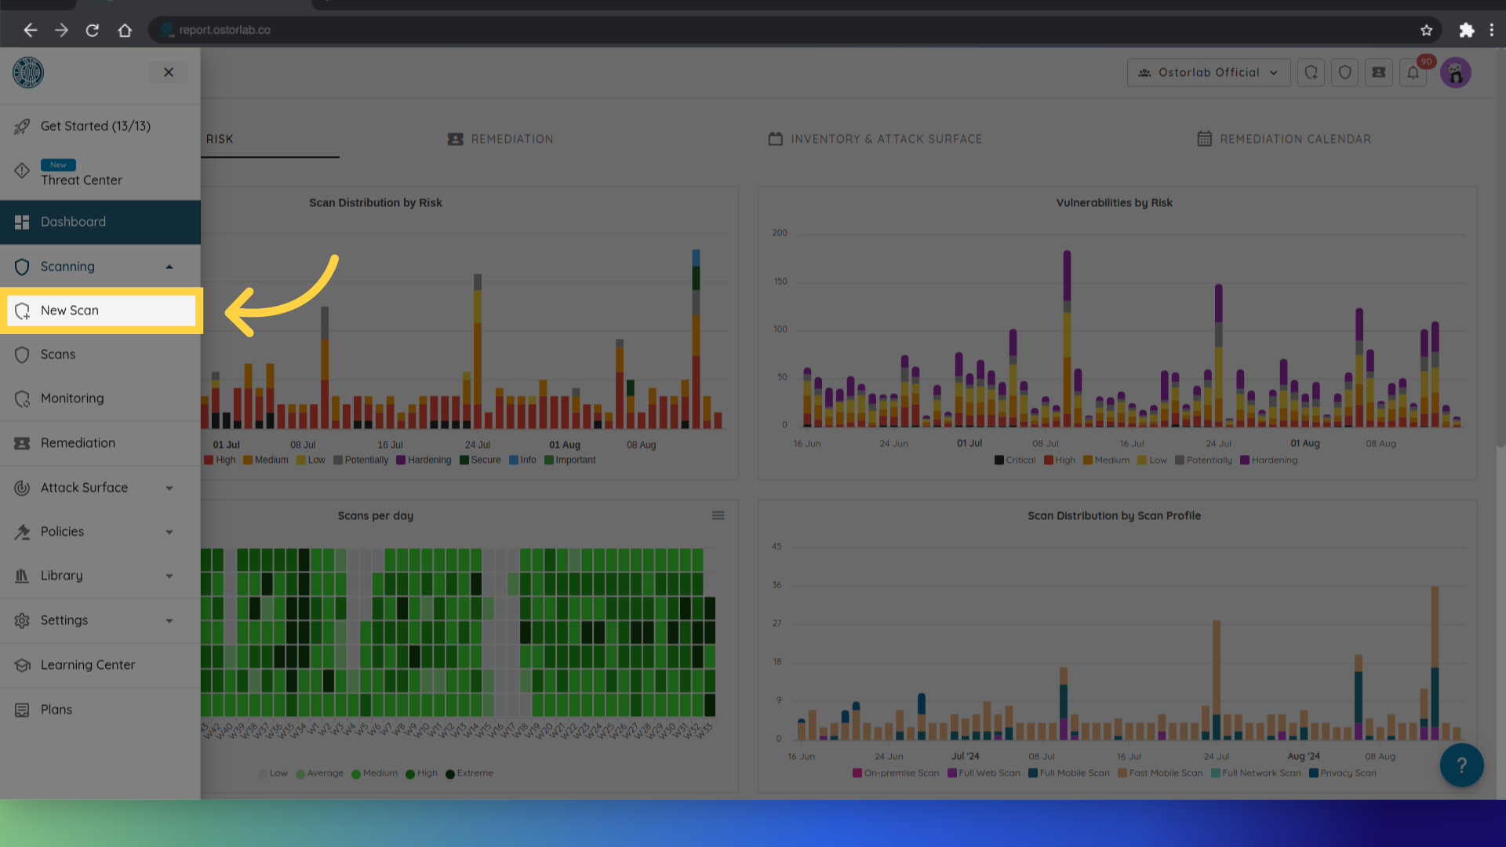The width and height of the screenshot is (1506, 847).
Task: Click the New Scan button
Action: [100, 311]
